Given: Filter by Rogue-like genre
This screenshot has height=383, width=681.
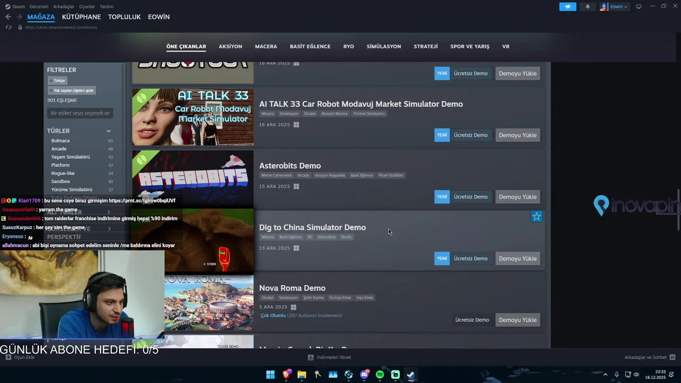Looking at the screenshot, I should 63,173.
